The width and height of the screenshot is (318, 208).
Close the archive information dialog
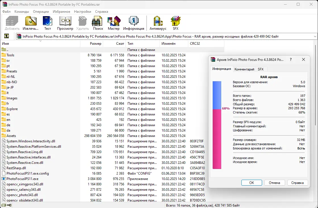[304, 59]
